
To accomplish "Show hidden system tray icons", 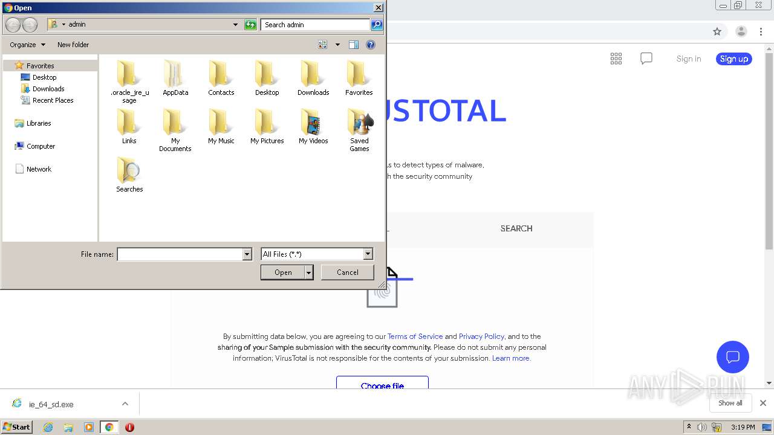I will point(688,427).
